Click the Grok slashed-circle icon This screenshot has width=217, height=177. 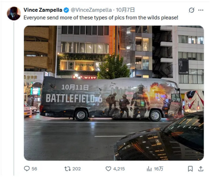click(x=192, y=10)
